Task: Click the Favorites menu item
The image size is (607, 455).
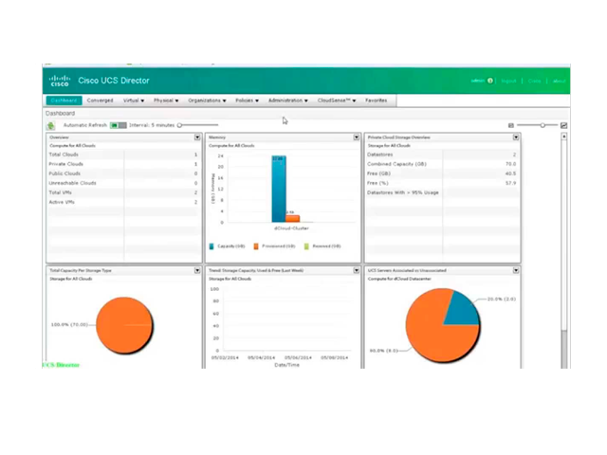Action: point(376,100)
